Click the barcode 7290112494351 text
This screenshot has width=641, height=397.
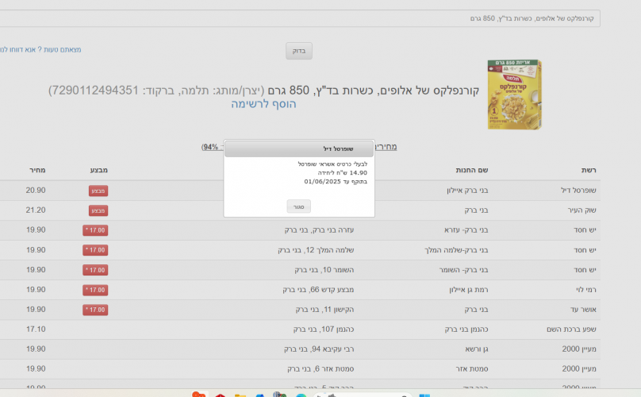[x=94, y=91]
